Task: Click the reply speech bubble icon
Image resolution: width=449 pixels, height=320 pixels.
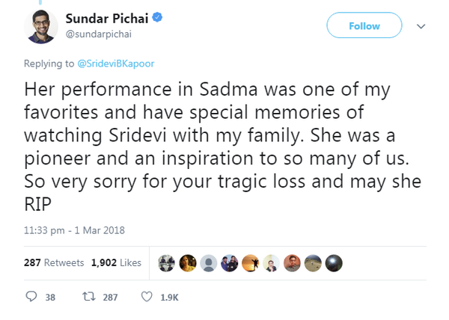Action: 31,297
